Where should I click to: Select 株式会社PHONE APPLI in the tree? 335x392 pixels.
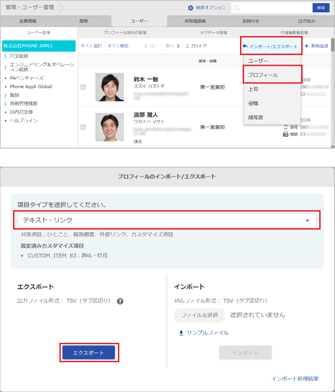tap(39, 46)
